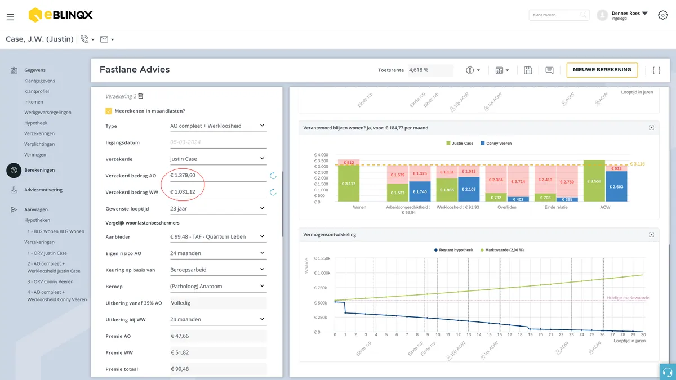Screen dimensions: 676x380
Task: Open the chart options icon menu
Action: click(502, 70)
